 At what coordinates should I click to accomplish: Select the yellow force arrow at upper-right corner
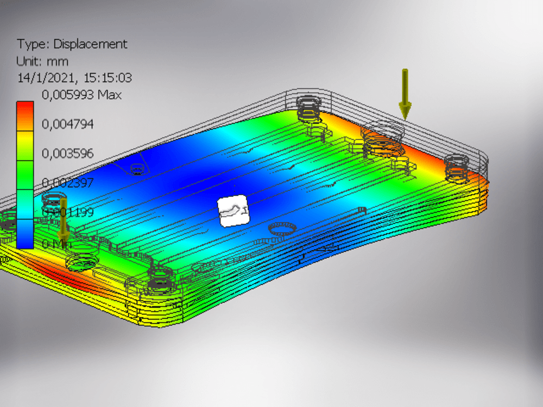(x=405, y=94)
